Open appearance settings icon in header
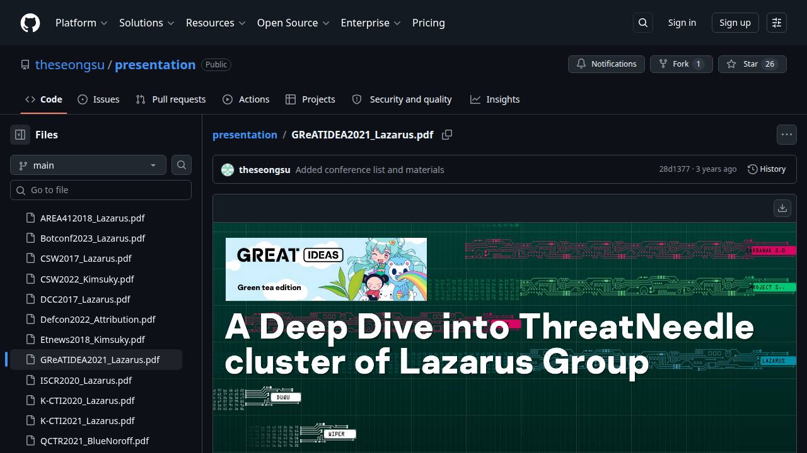 pos(777,23)
